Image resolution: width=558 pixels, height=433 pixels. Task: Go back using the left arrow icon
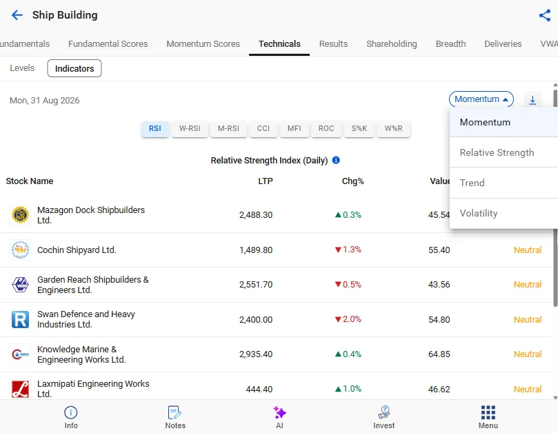point(17,15)
